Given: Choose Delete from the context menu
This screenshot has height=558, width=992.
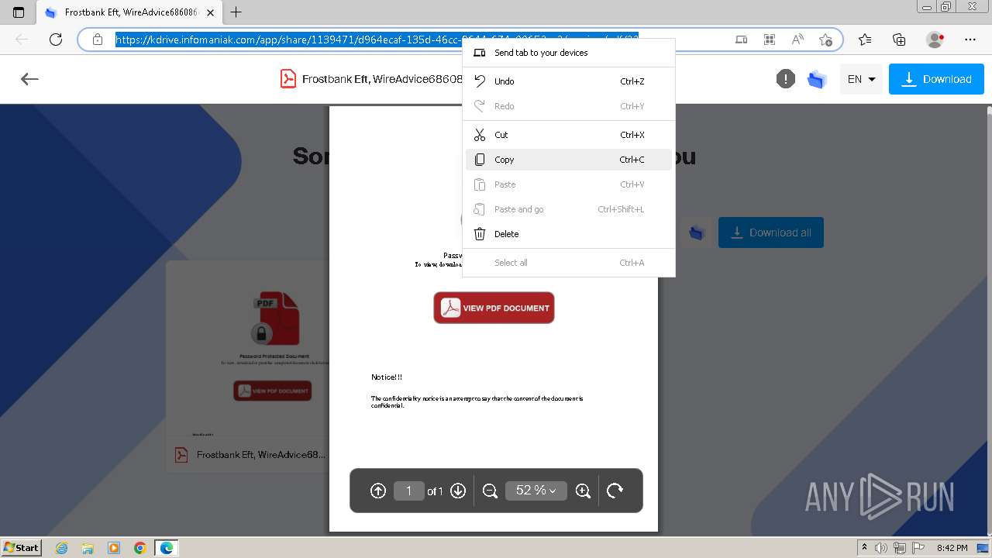Looking at the screenshot, I should 568,234.
